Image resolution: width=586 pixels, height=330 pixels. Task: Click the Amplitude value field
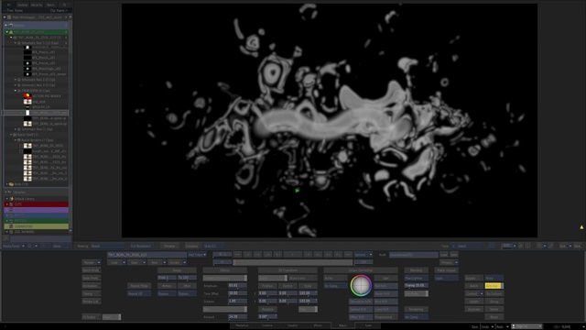tap(238, 285)
